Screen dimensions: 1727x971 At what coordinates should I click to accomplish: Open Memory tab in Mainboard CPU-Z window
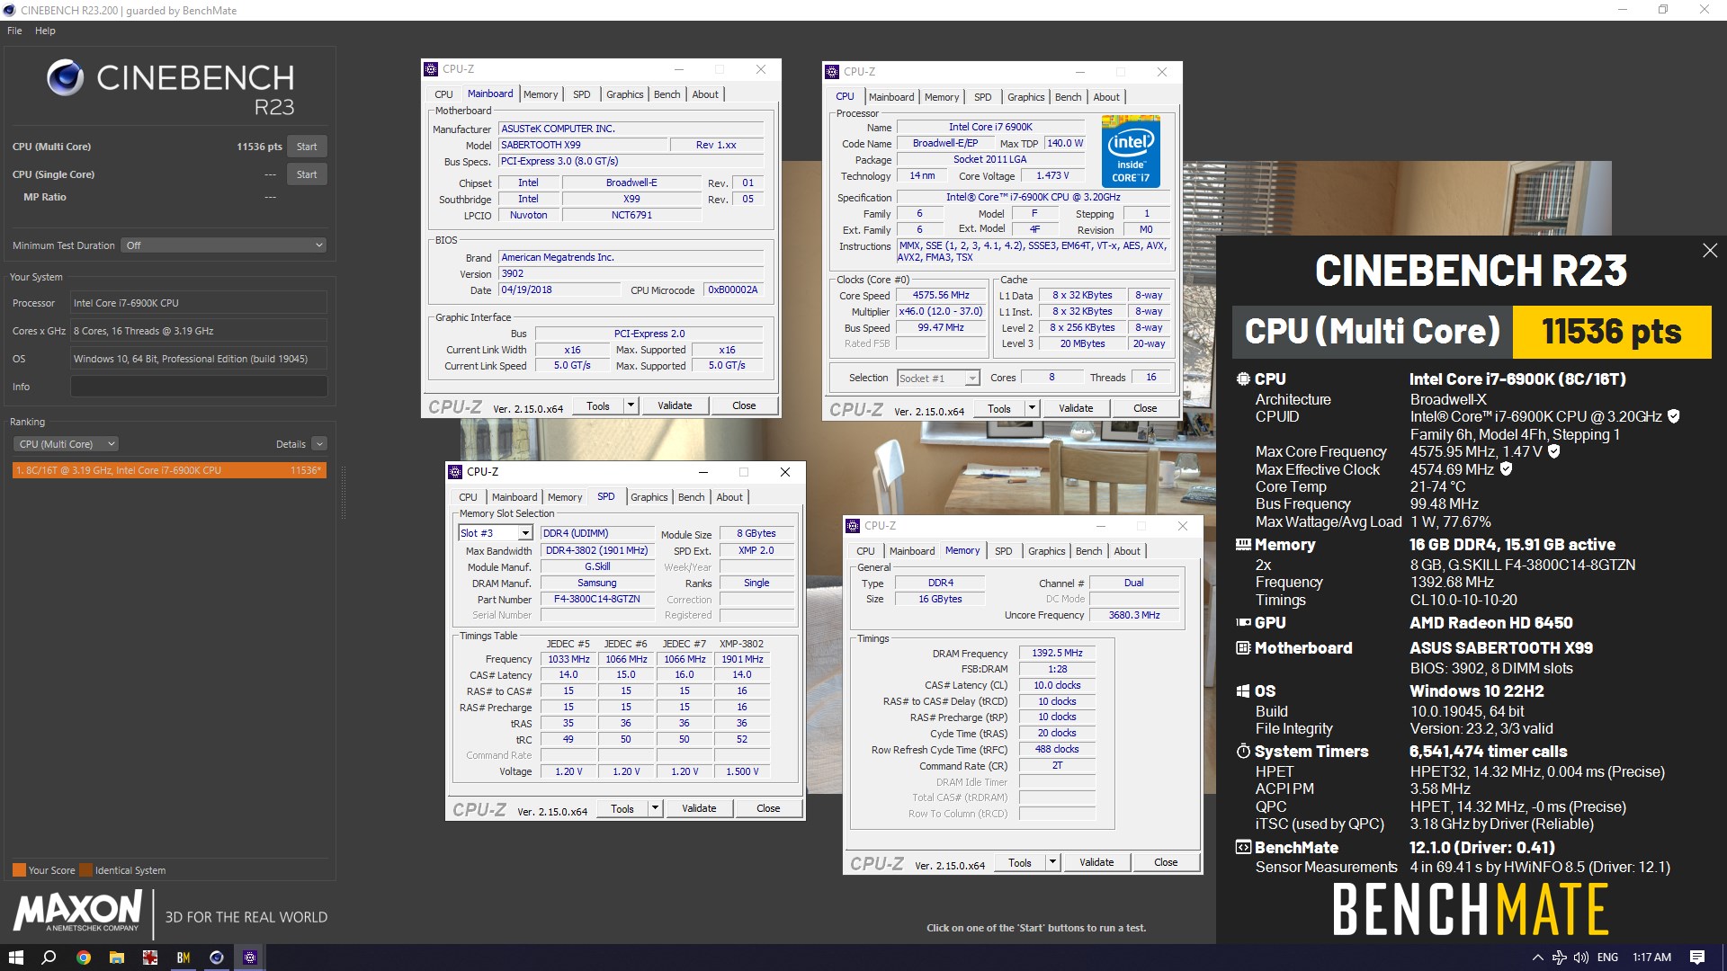(541, 94)
